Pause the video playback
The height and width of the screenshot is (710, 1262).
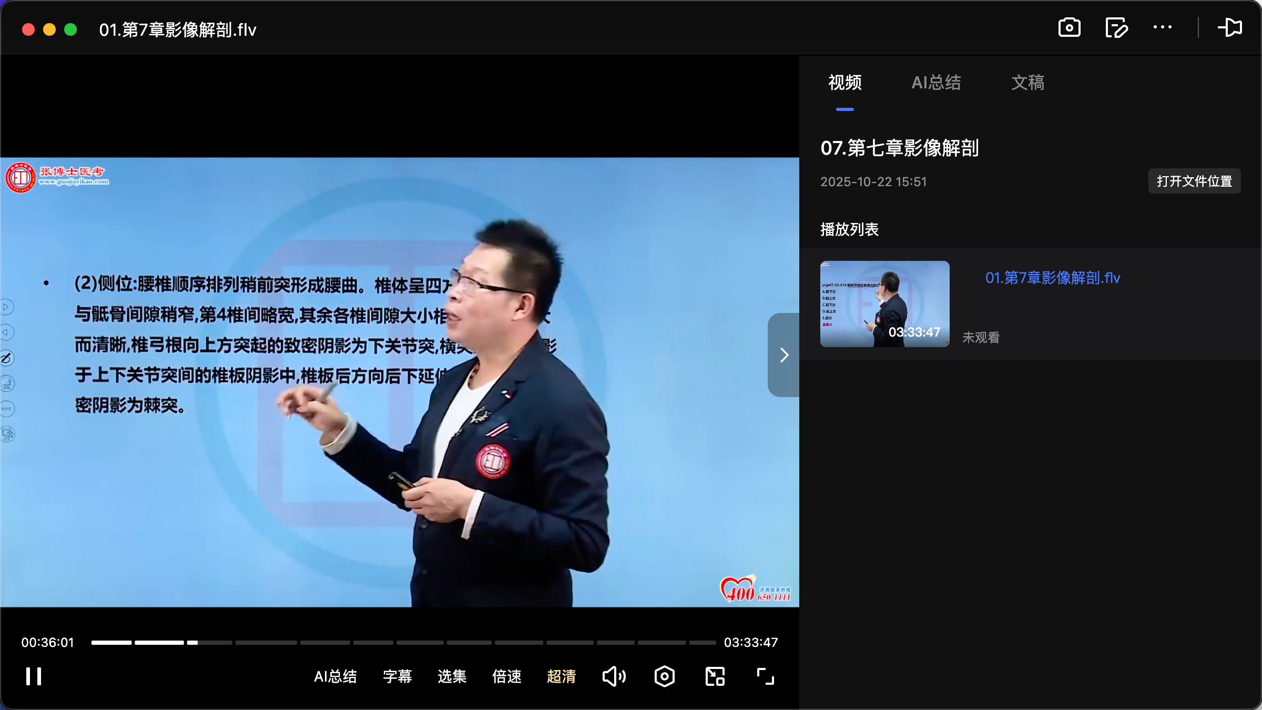pos(33,676)
